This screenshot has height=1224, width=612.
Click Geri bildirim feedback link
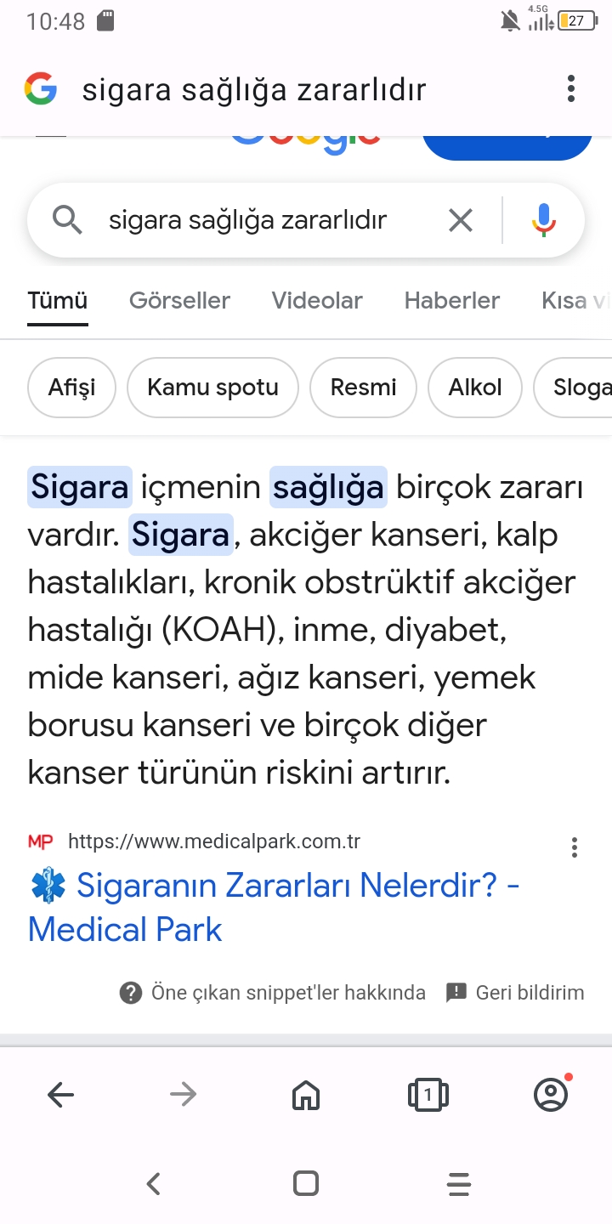click(x=515, y=992)
